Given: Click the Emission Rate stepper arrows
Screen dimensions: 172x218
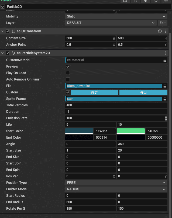Looking at the screenshot, I should point(166,118).
